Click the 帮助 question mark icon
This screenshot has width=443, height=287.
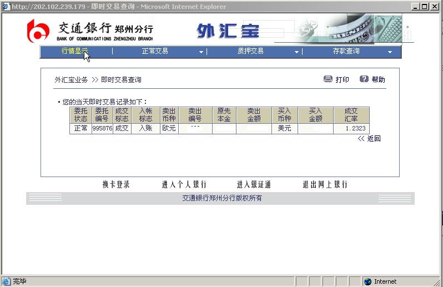tap(364, 79)
